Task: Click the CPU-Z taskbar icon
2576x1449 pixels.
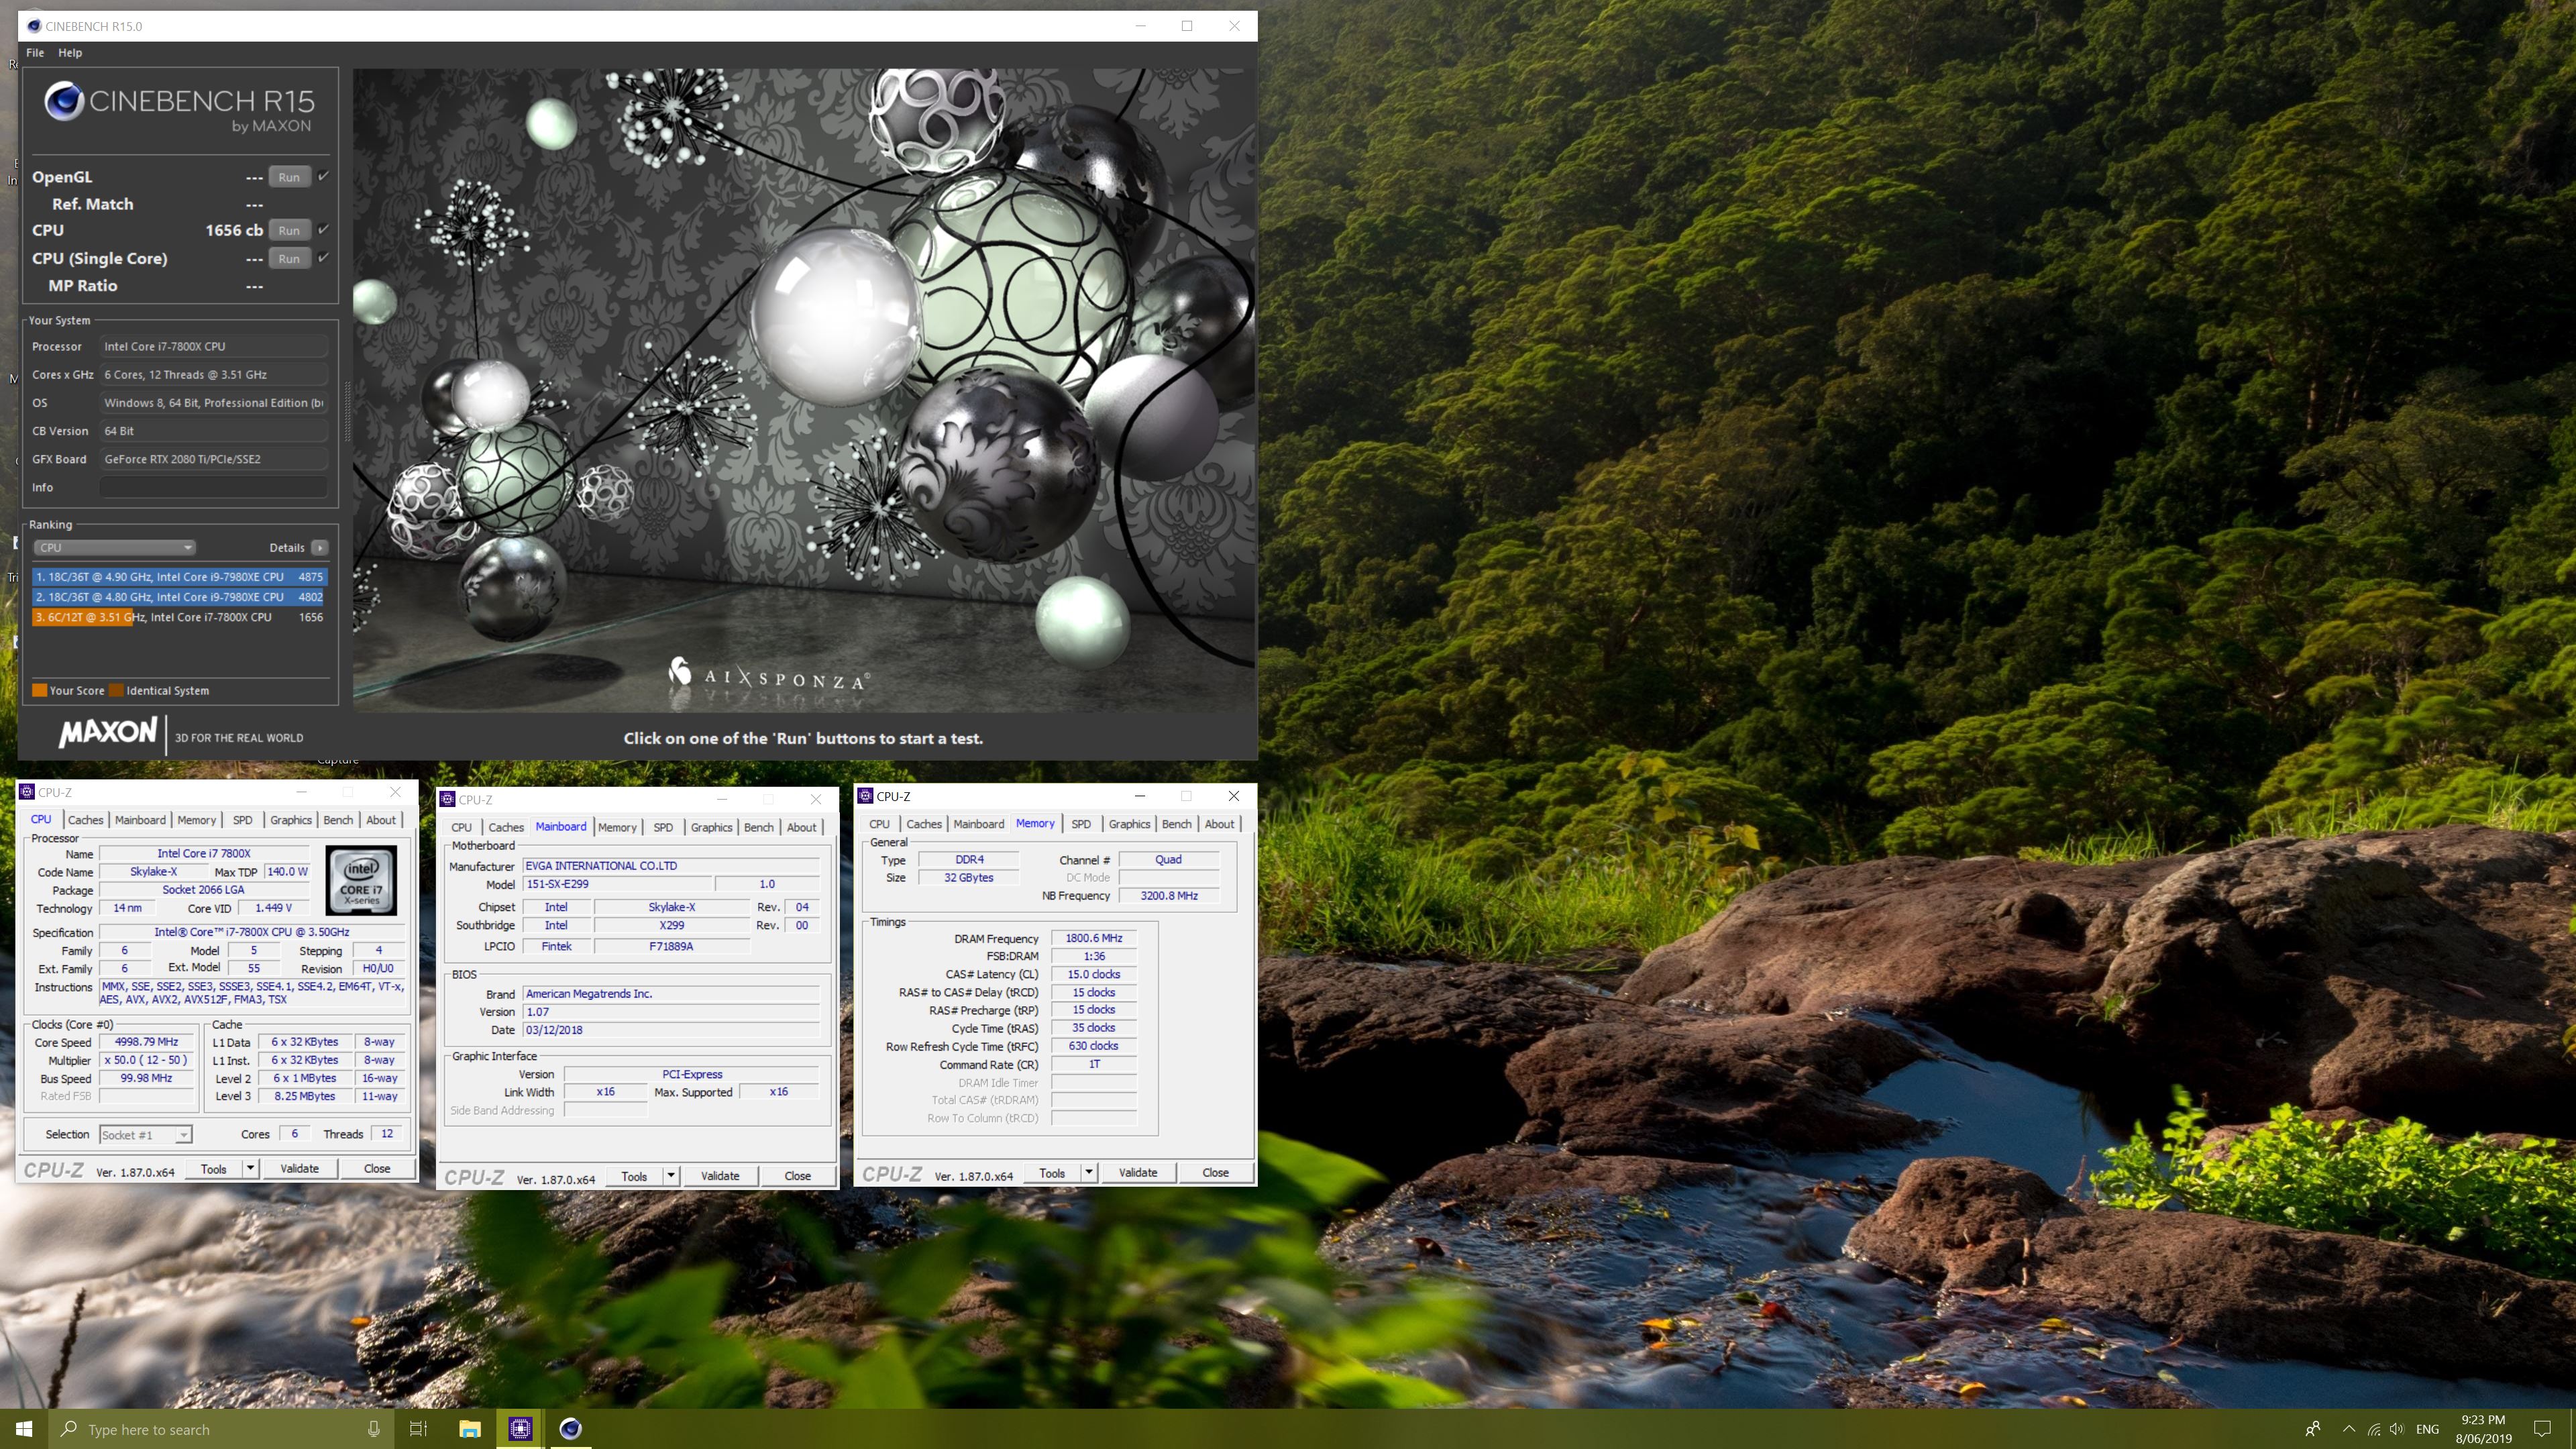Action: pyautogui.click(x=520, y=1429)
